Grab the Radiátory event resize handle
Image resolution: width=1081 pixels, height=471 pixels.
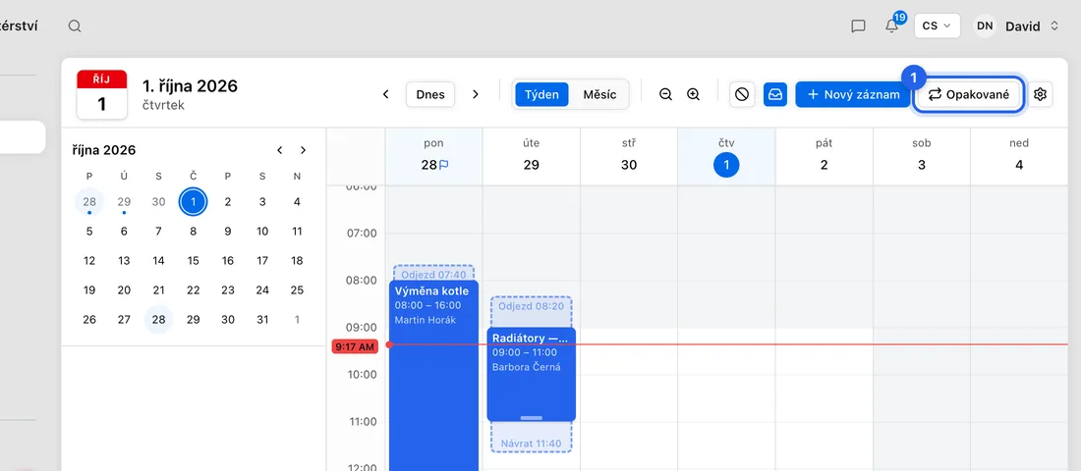click(x=531, y=417)
